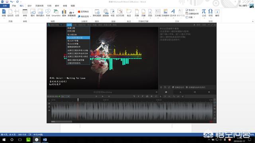Viewport: 255px width, 143px height.
Task: Insert a page break (分页)
Action: point(17,13)
